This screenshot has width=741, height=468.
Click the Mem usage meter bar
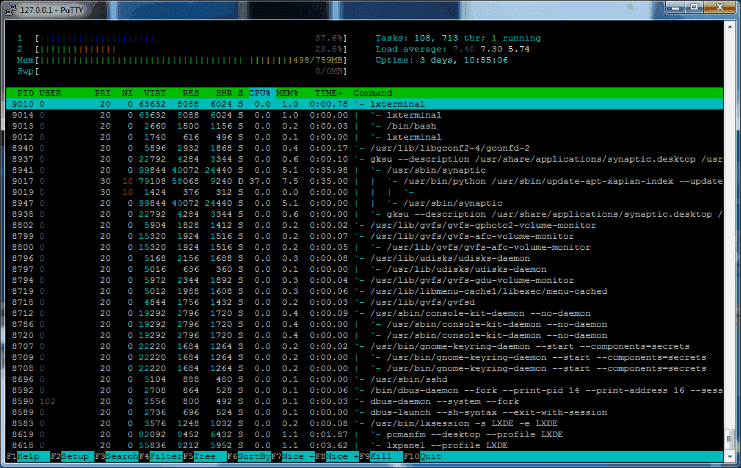click(192, 60)
